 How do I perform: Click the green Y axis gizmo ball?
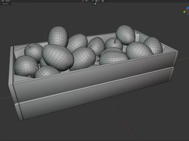[184, 12]
